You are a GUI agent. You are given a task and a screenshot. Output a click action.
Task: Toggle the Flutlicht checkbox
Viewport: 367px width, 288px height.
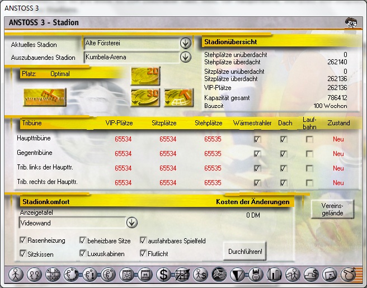(143, 253)
